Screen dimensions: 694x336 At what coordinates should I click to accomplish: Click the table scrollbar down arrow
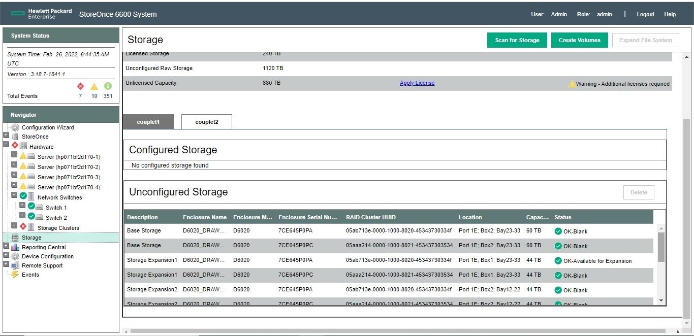point(661,300)
